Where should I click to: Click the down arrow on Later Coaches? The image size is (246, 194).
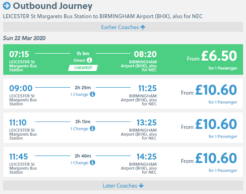141,186
